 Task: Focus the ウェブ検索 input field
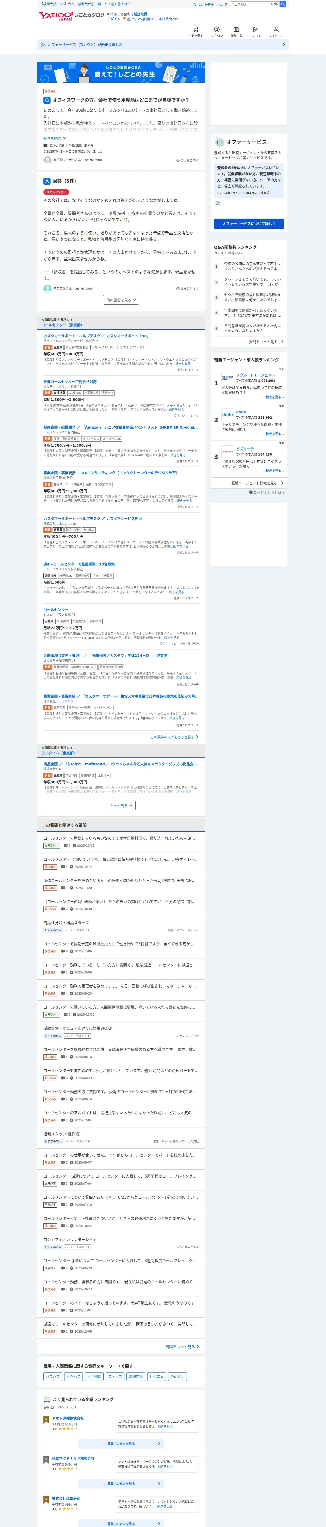250,4
